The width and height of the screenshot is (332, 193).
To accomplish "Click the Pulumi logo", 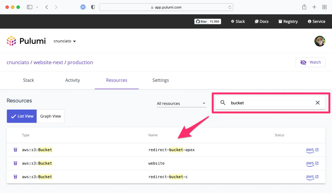I will 26,41.
